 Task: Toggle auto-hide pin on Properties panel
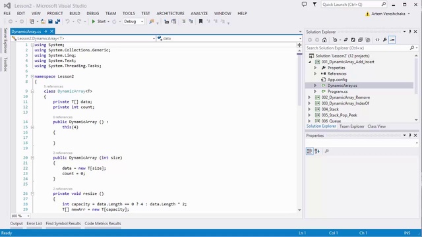(410, 136)
